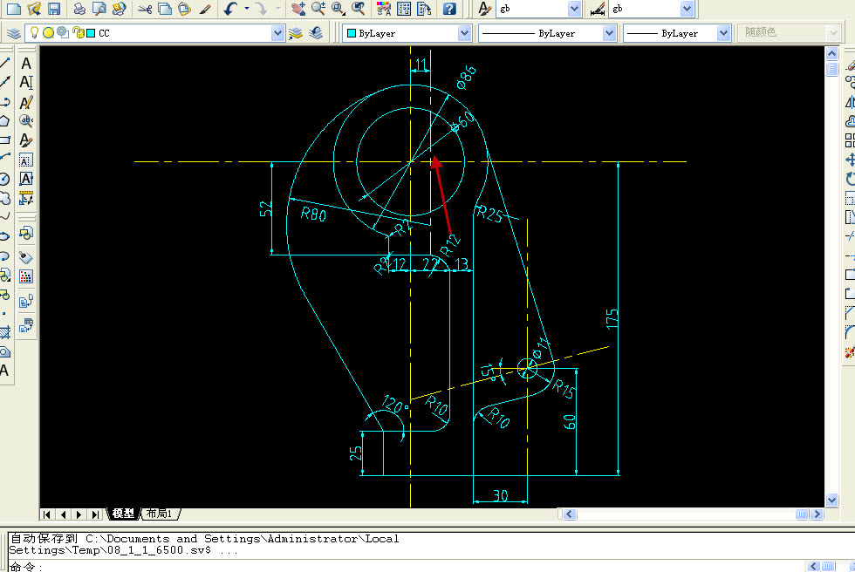Cut selection with scissors icon
Screen dimensions: 855x572
(x=145, y=9)
